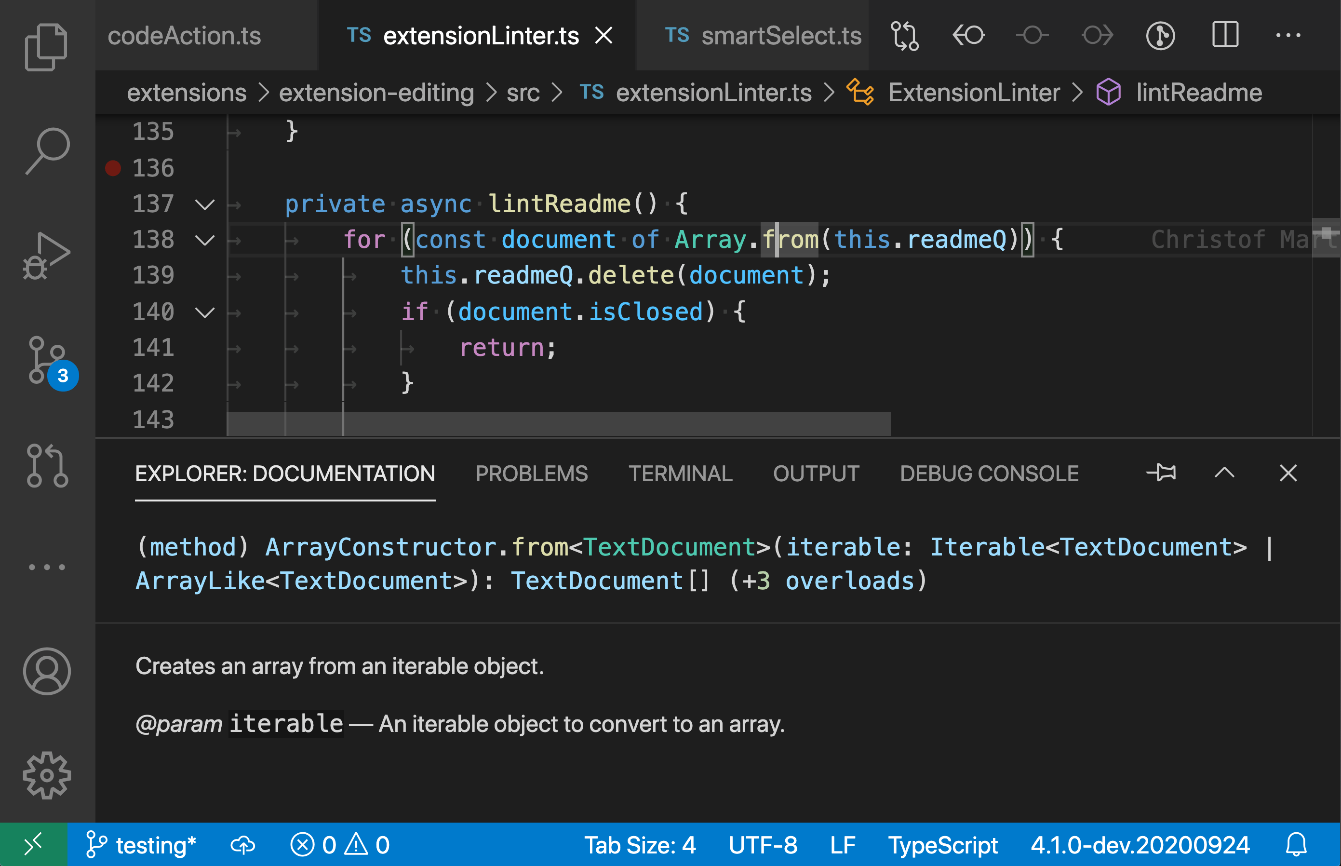Click the Accounts icon in the activity bar
Viewport: 1341px width, 866px height.
(x=47, y=671)
